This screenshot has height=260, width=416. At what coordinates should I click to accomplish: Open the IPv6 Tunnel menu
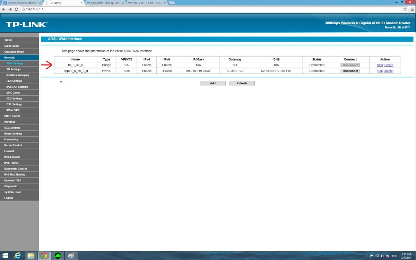coord(19,163)
